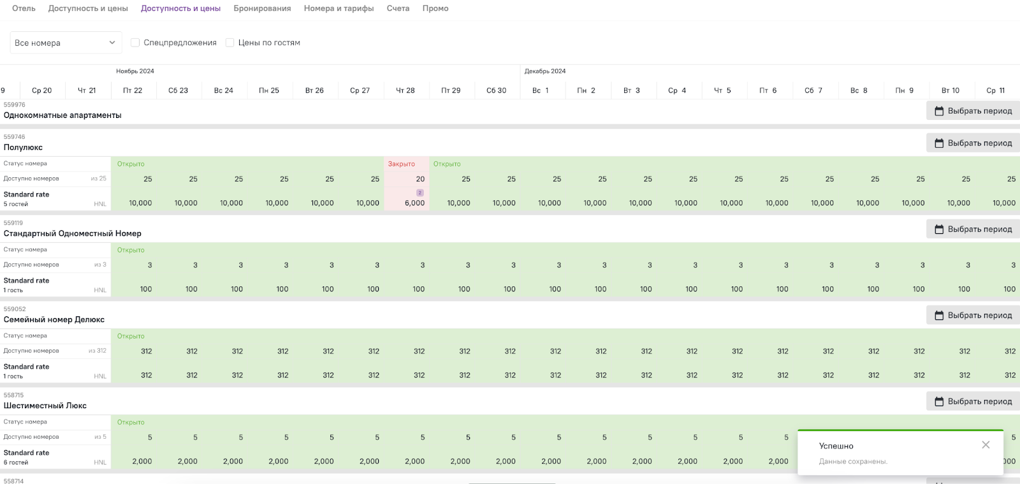Viewport: 1020px width, 484px height.
Task: Enable the Спецпредложения checkbox
Action: coord(135,43)
